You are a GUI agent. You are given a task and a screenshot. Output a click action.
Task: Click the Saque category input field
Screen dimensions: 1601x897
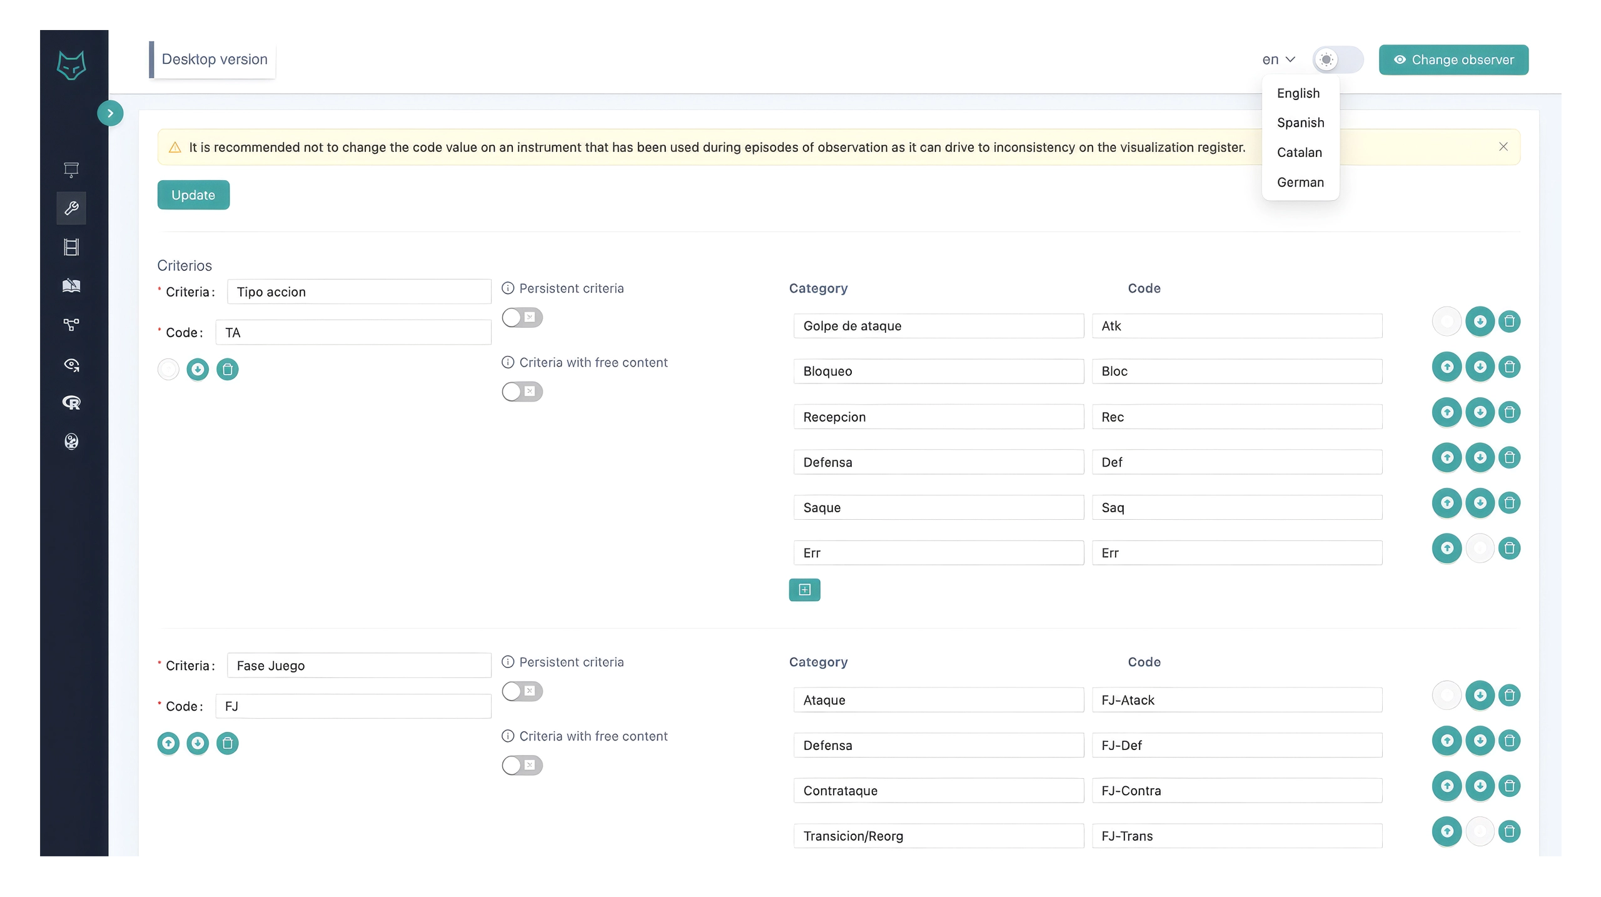(938, 507)
